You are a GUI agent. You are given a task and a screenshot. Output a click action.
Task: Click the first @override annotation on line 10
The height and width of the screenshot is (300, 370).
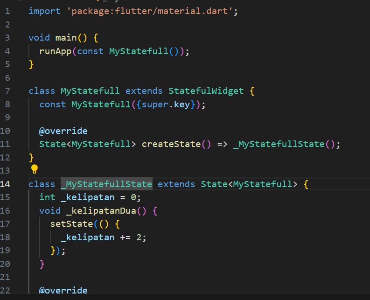click(x=63, y=131)
